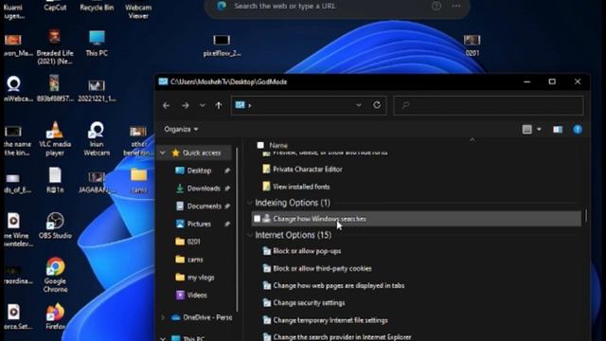Select OBS Studio desktop shortcut
Image resolution: width=606 pixels, height=341 pixels.
[x=55, y=225]
